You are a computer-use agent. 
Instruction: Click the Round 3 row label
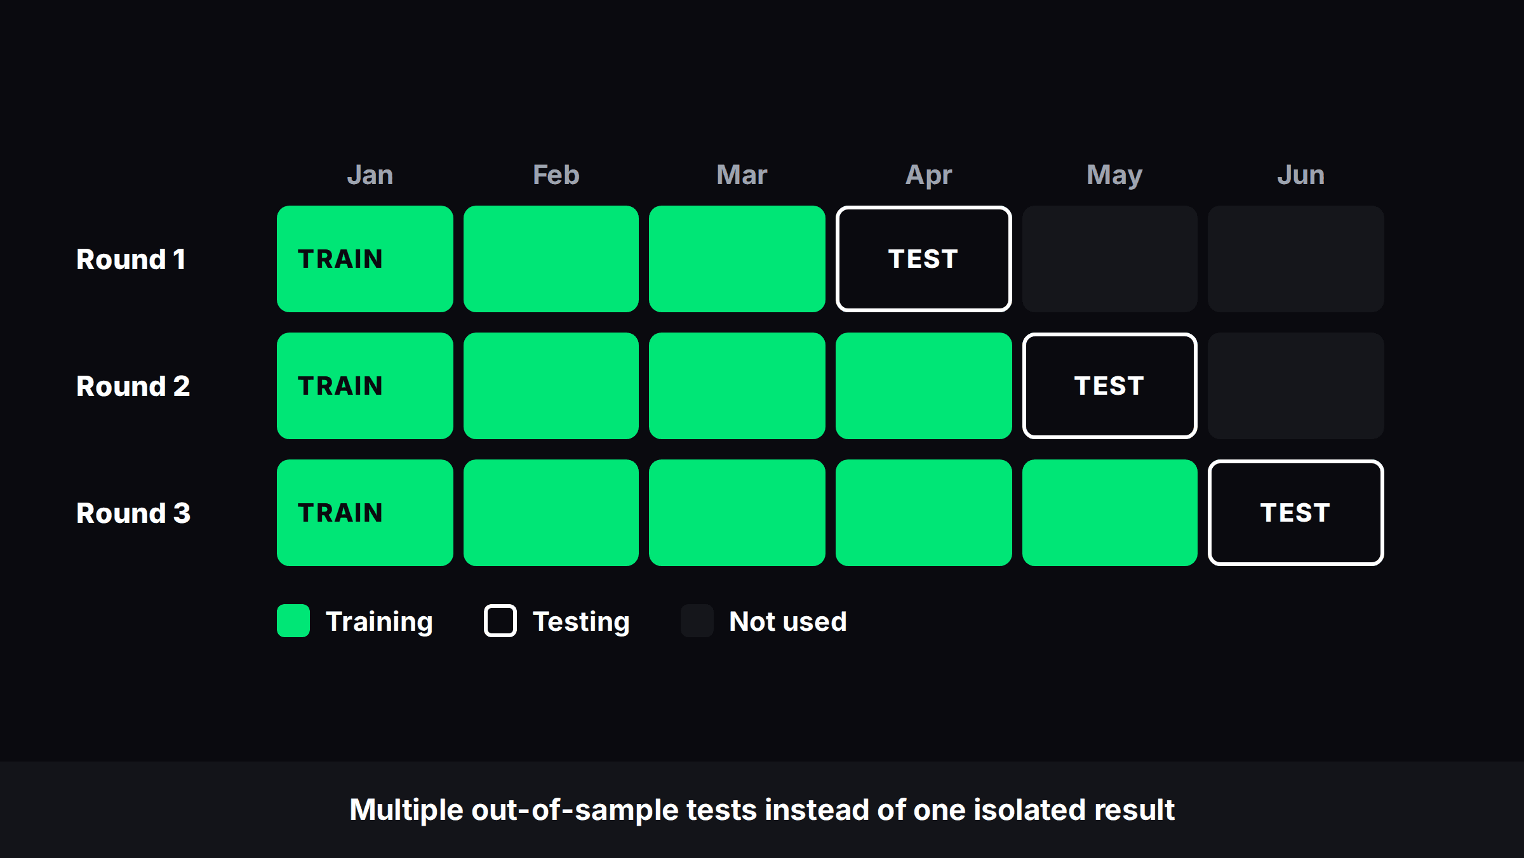pyautogui.click(x=133, y=513)
